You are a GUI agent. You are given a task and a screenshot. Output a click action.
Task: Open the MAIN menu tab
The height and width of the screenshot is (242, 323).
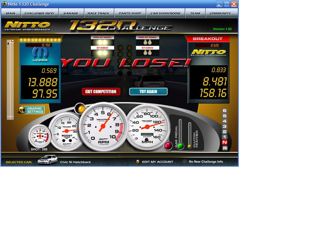point(11,13)
